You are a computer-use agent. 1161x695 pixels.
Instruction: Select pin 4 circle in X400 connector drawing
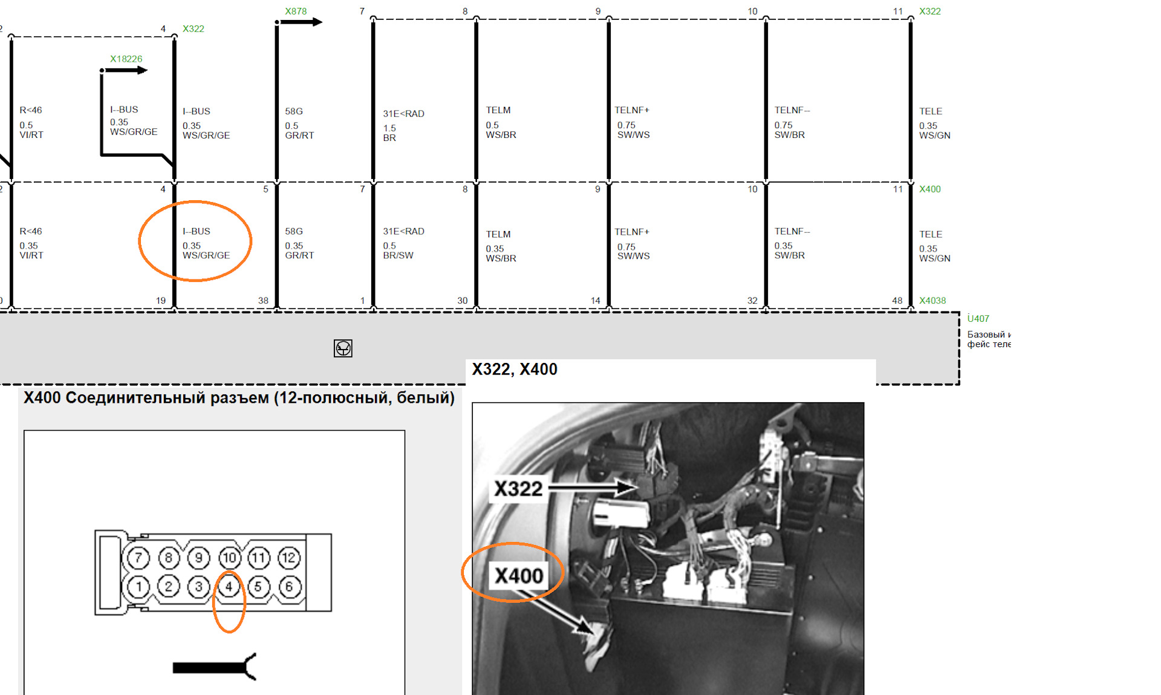point(229,587)
